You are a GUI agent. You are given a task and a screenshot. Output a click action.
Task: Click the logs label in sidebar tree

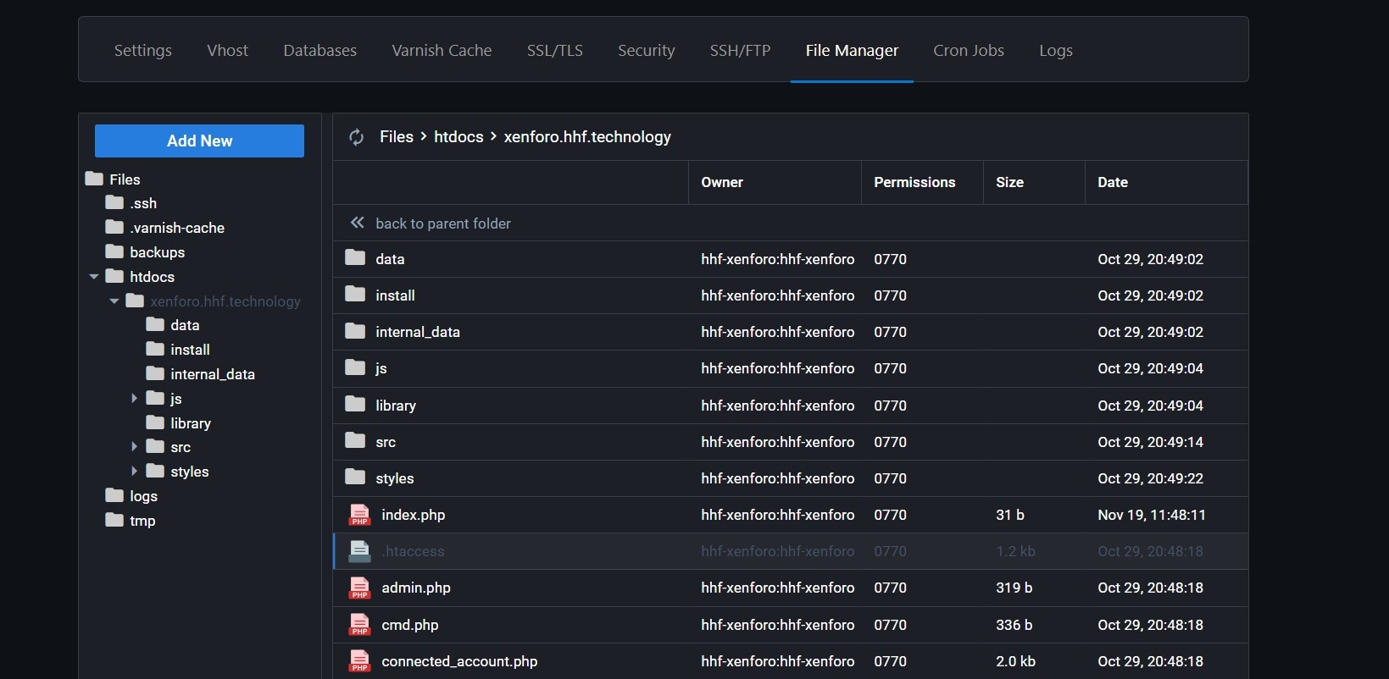143,496
